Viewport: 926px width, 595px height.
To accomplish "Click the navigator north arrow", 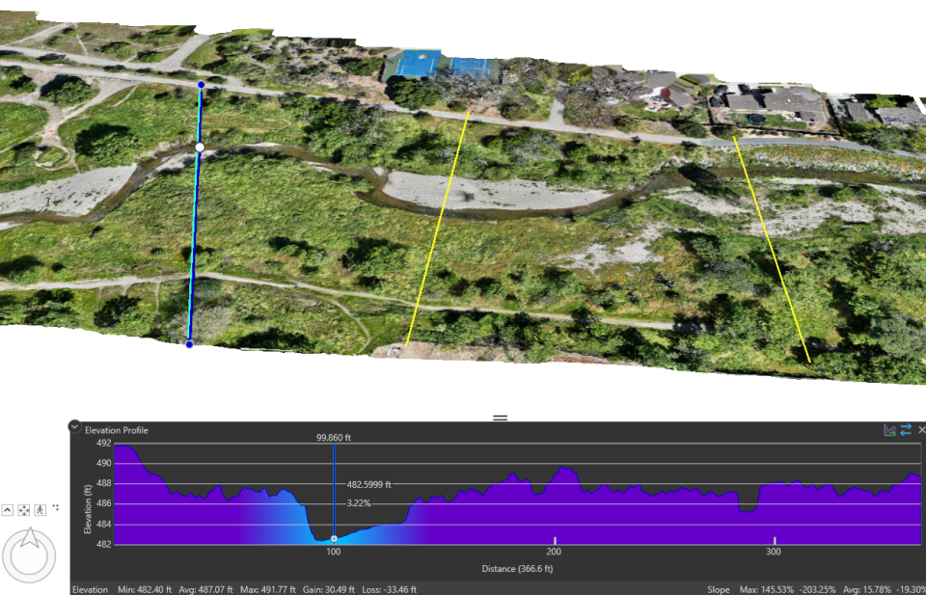I will pyautogui.click(x=30, y=539).
